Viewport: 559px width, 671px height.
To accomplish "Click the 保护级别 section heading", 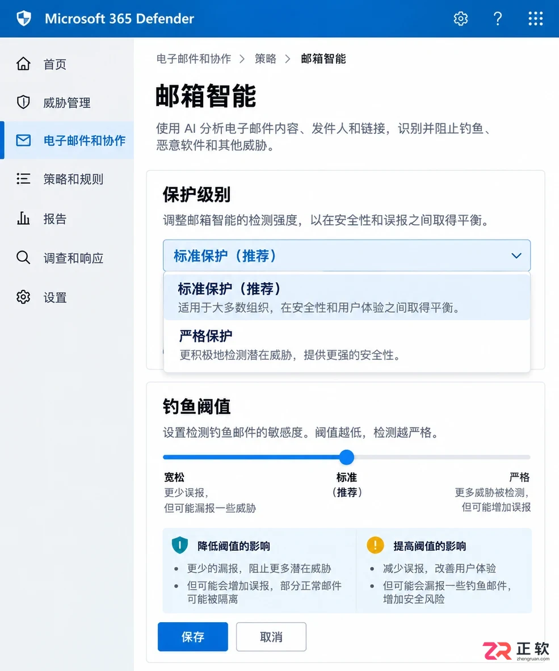I will click(196, 194).
